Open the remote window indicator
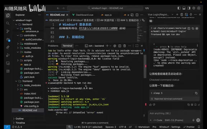The image size is (207, 129). 7,127
